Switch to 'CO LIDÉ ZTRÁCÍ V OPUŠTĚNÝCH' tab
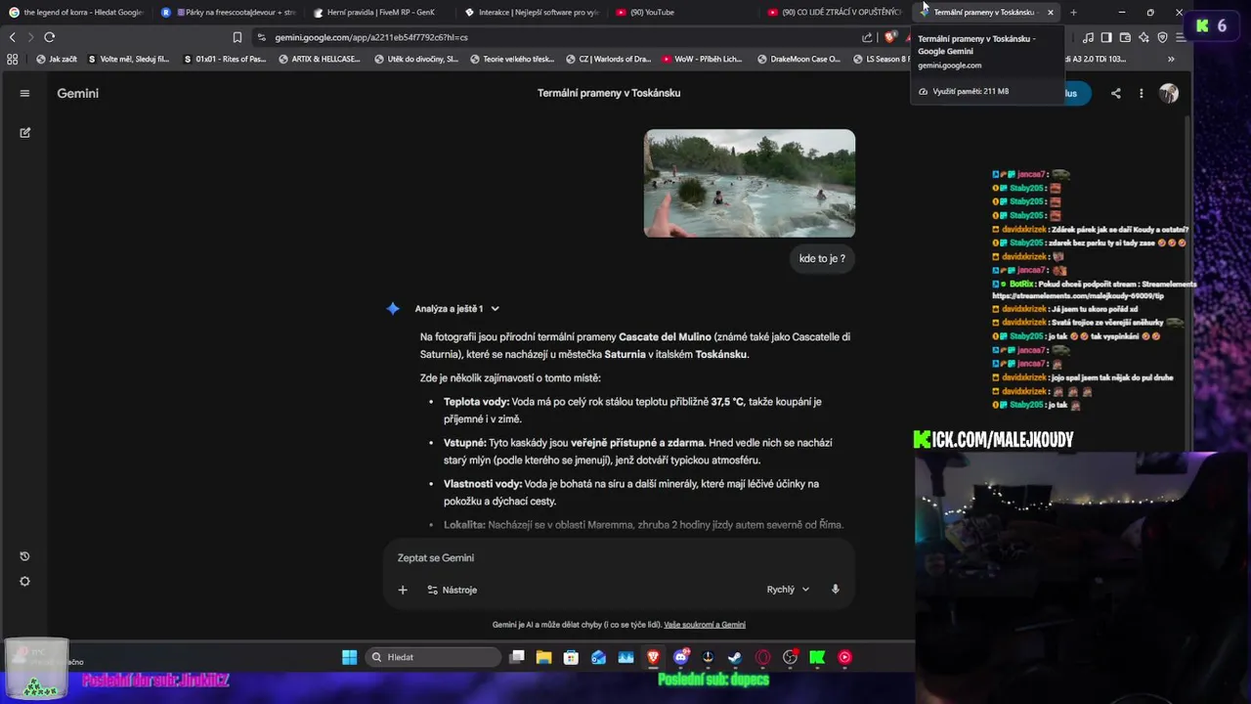This screenshot has width=1251, height=704. (837, 12)
